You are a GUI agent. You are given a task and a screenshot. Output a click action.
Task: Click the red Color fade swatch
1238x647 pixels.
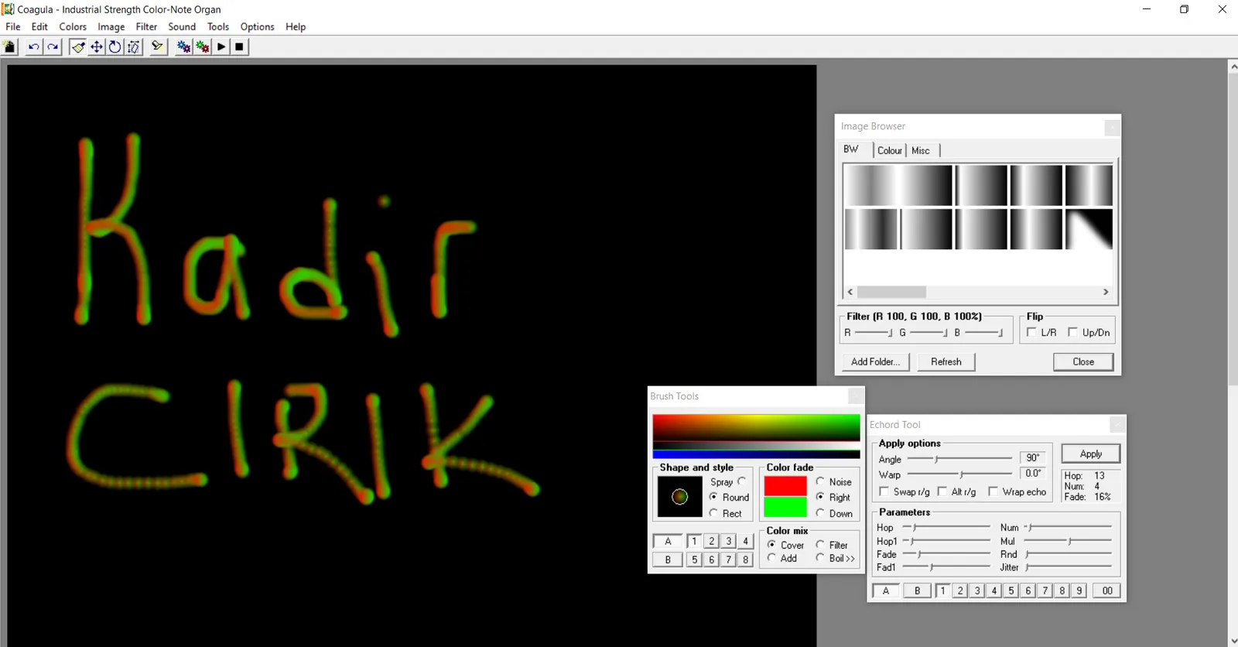tap(785, 486)
